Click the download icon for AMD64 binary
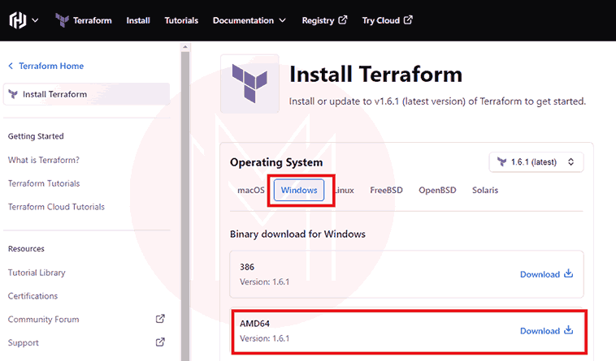The height and width of the screenshot is (361, 616). point(569,331)
